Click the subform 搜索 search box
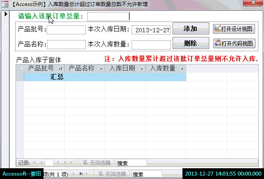Image resolution: width=264 pixels, height=179 pixels. tap(131, 163)
